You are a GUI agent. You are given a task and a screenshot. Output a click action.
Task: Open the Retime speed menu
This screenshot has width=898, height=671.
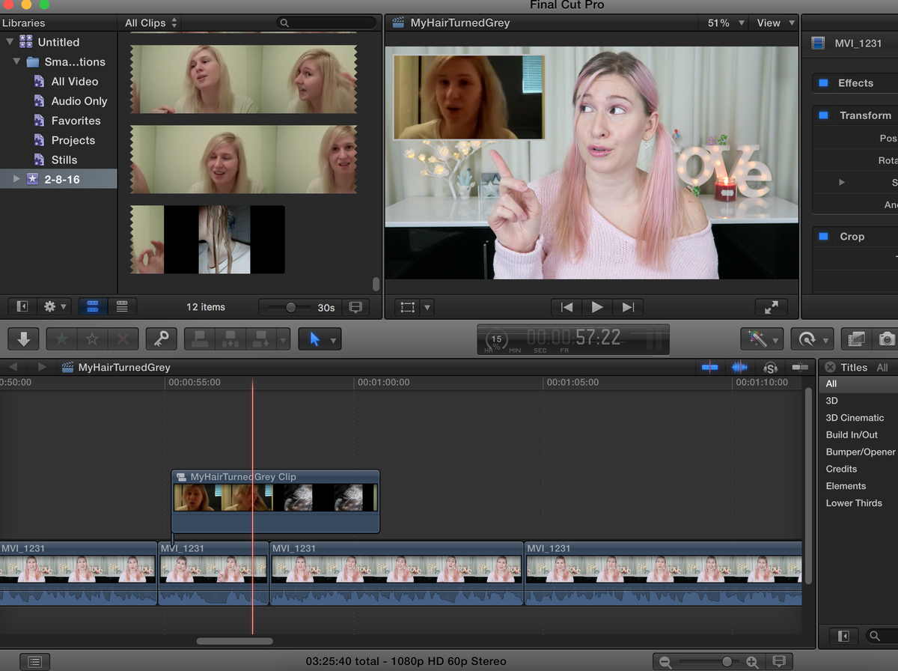click(812, 339)
